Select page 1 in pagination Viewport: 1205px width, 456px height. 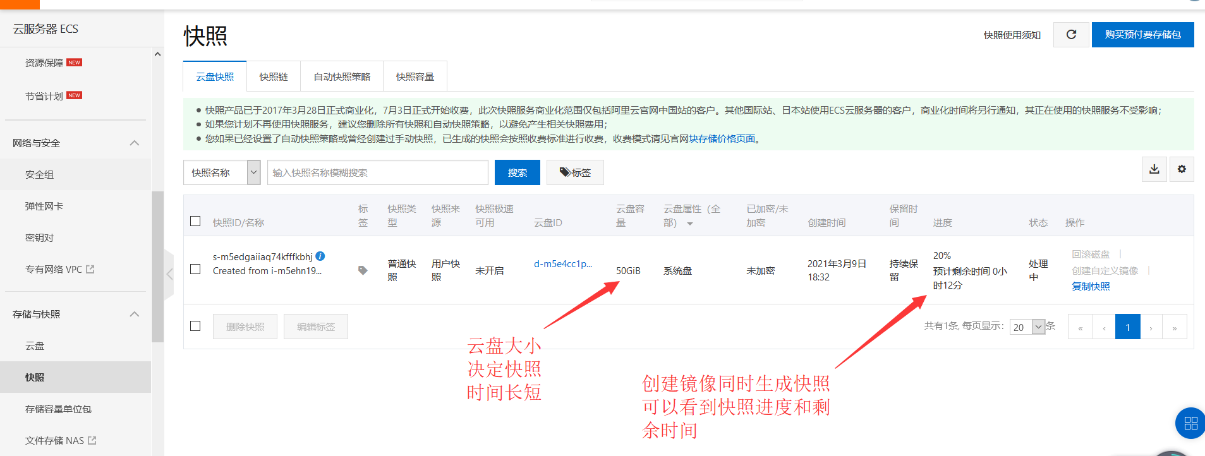[x=1128, y=327]
